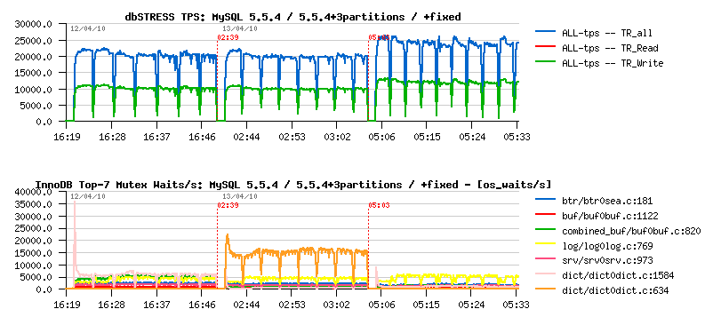Click the 02:44 x-axis label under TPS chart
Viewport: 713px width, 325px height.
[246, 137]
